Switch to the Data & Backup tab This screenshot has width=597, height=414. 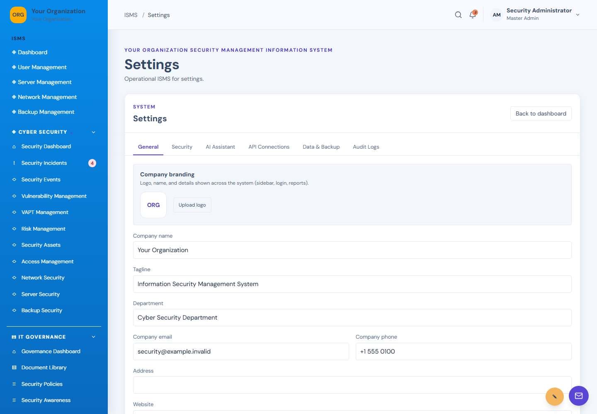[x=321, y=147]
